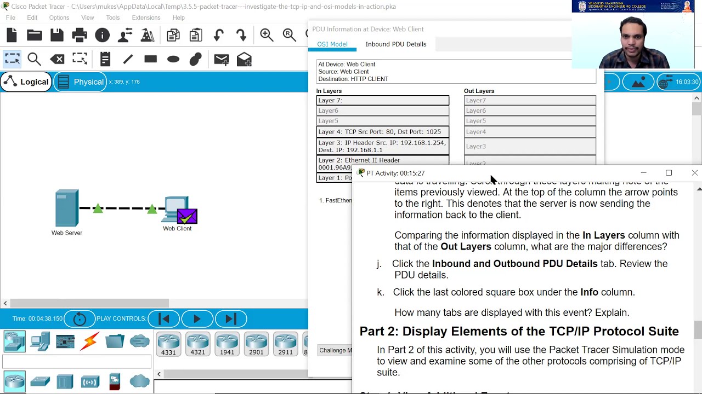Place a note with the Note tool

pos(105,59)
